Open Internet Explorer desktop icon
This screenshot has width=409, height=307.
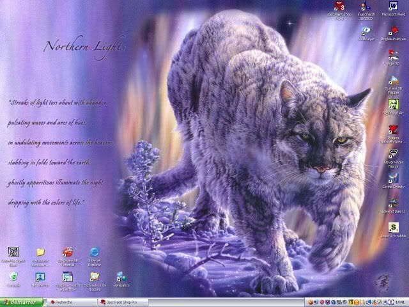(95, 256)
